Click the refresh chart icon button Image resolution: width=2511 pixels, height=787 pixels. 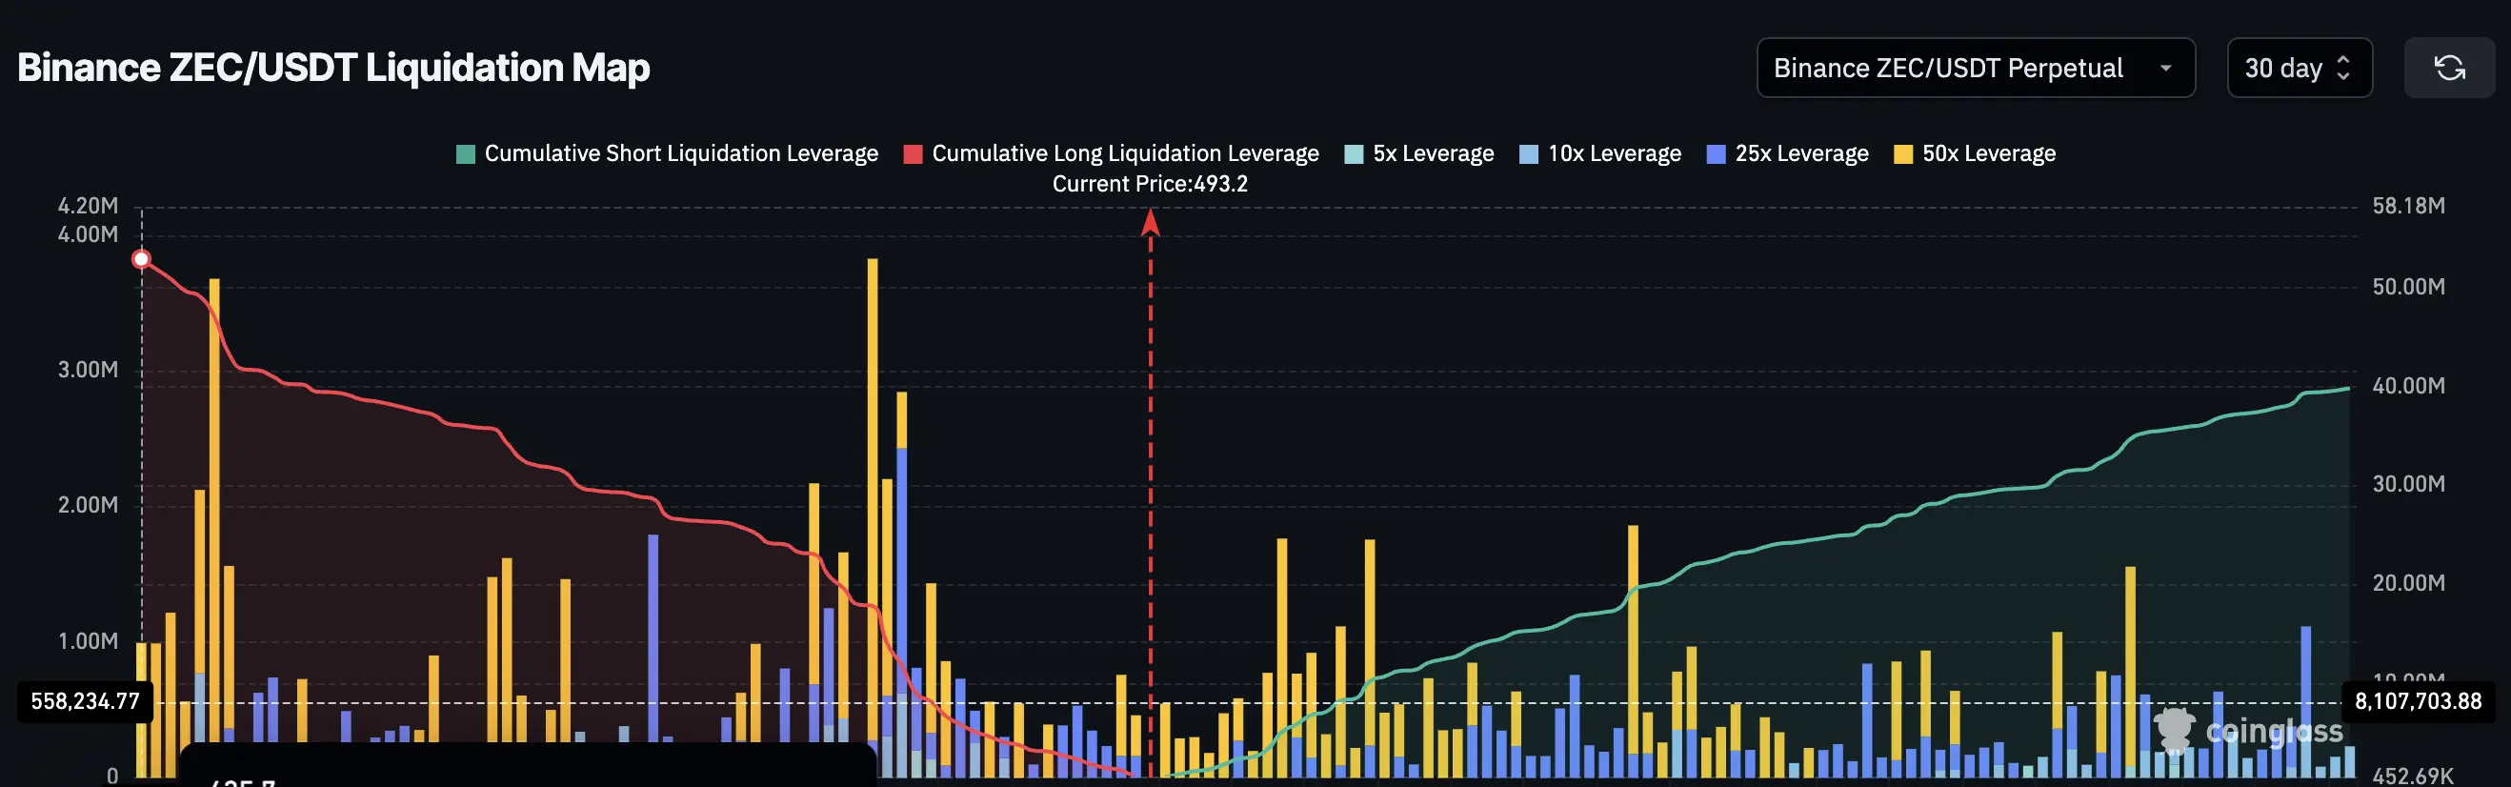pyautogui.click(x=2449, y=68)
